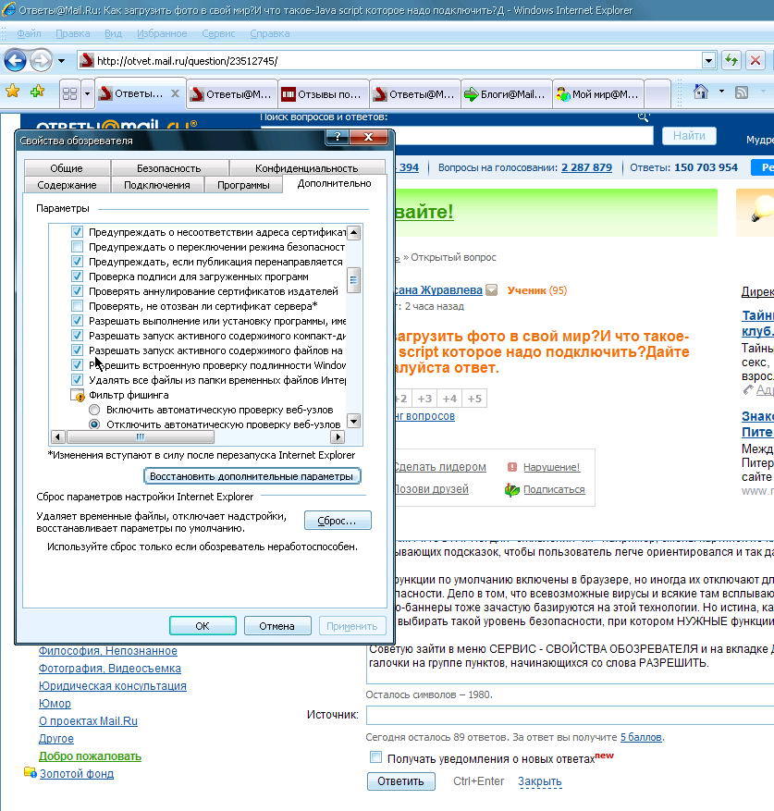This screenshot has height=811, width=774.
Task: Click the Отмена button
Action: (276, 626)
